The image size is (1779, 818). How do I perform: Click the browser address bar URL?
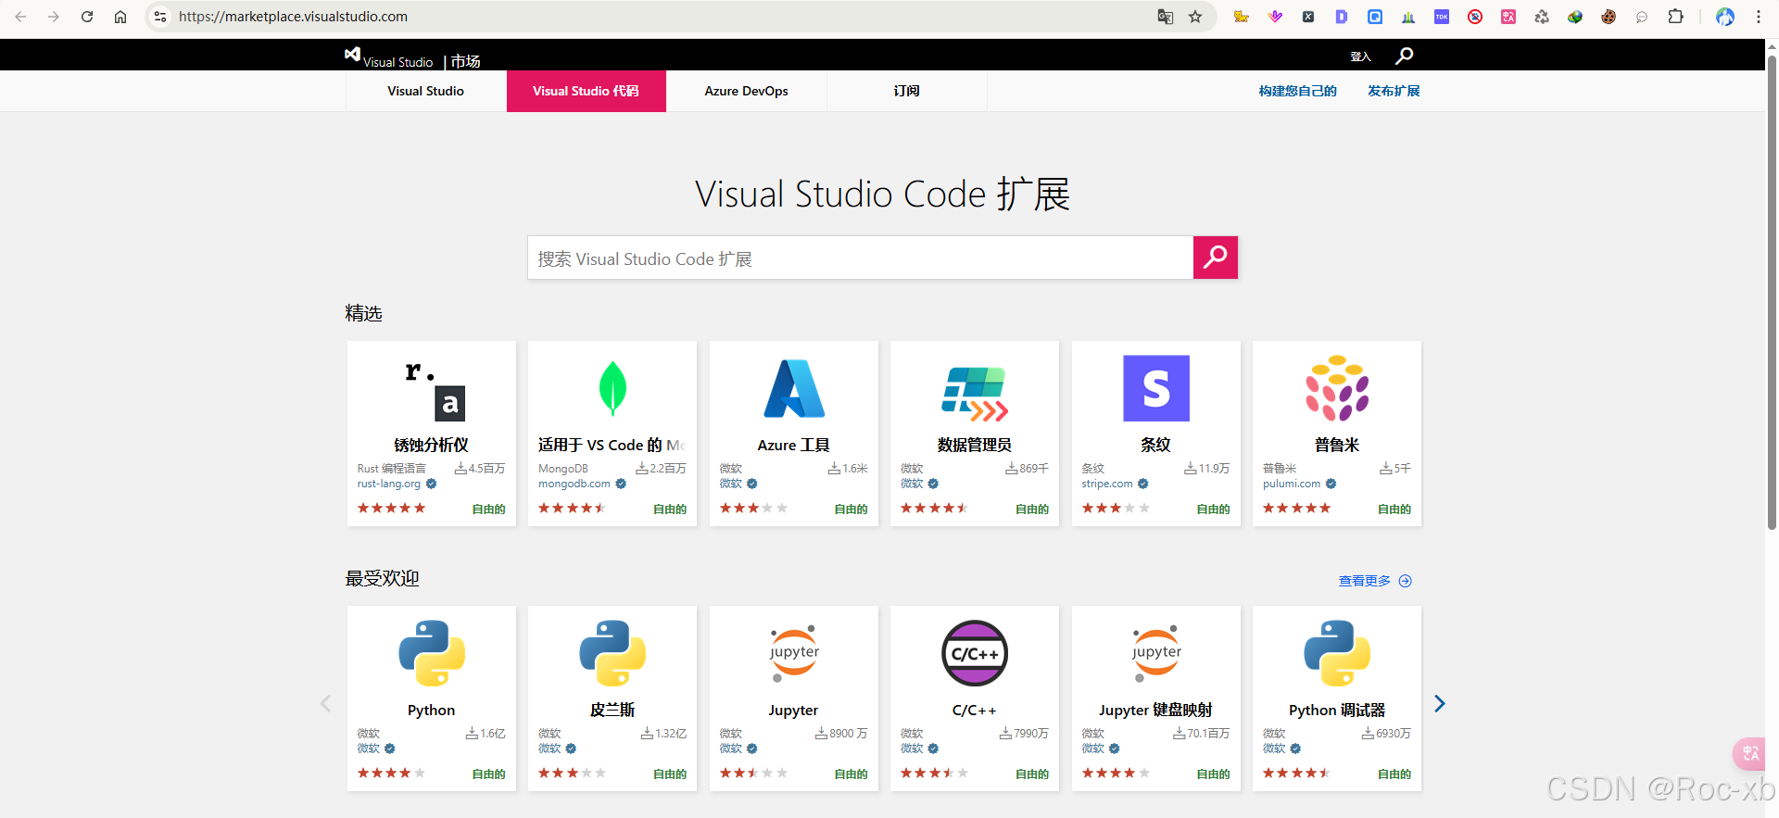[293, 17]
